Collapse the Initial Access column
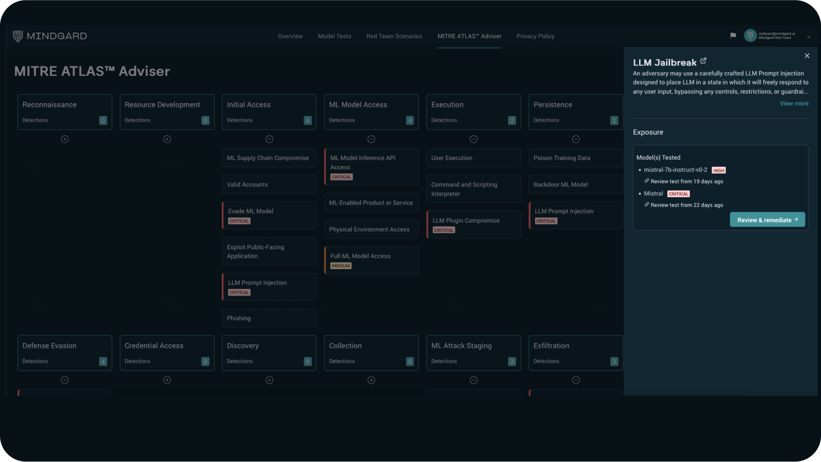The image size is (821, 462). point(269,139)
